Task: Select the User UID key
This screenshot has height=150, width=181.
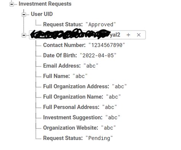Action: click(x=42, y=14)
